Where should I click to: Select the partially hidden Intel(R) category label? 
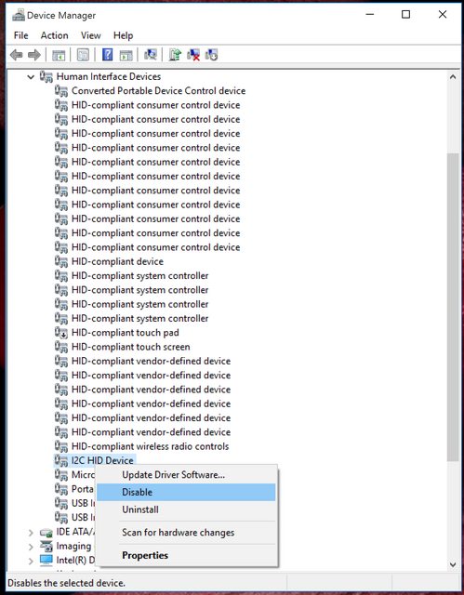click(x=75, y=560)
